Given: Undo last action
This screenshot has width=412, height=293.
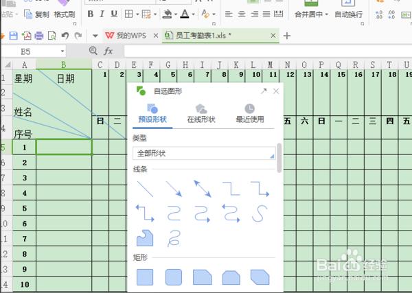Looking at the screenshot, I should [x=65, y=36].
